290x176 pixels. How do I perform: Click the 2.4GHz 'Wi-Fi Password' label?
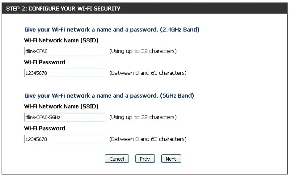[x=46, y=62]
